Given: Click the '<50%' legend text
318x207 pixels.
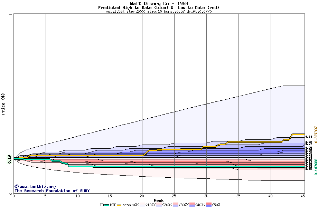Looking at the screenshot, I should [x=216, y=205].
